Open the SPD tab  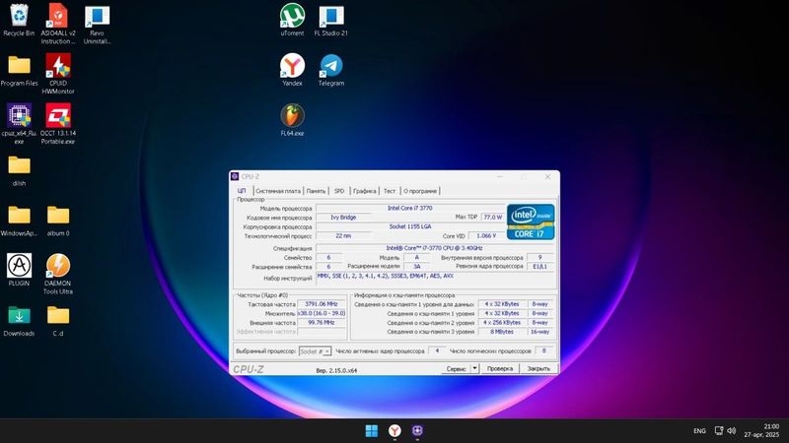339,191
